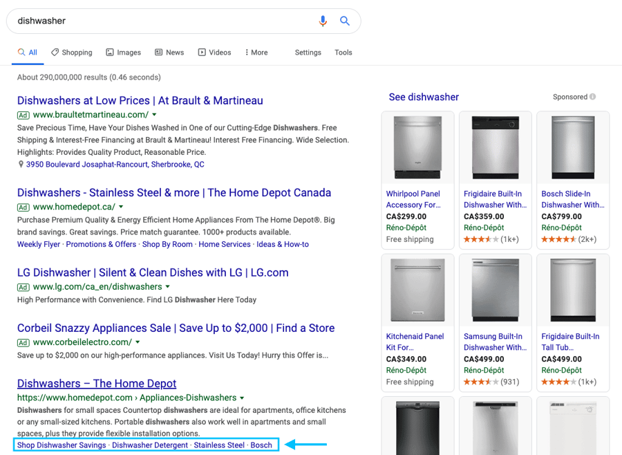Expand dropdown arrow beside homedepot.com Appliances-Dishwashers
Screen dimensions: 622x455
tap(242, 398)
